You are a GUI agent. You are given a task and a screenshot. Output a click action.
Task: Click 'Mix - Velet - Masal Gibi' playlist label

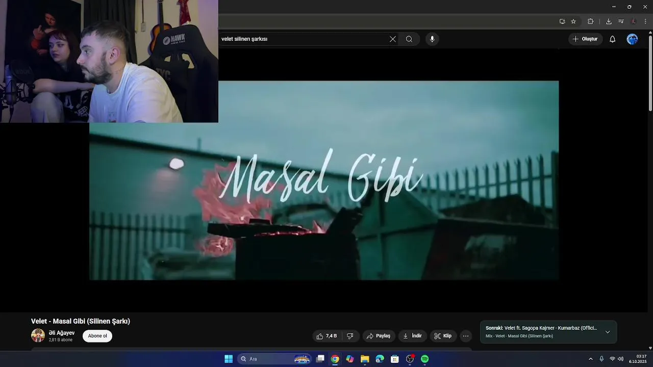(519, 336)
